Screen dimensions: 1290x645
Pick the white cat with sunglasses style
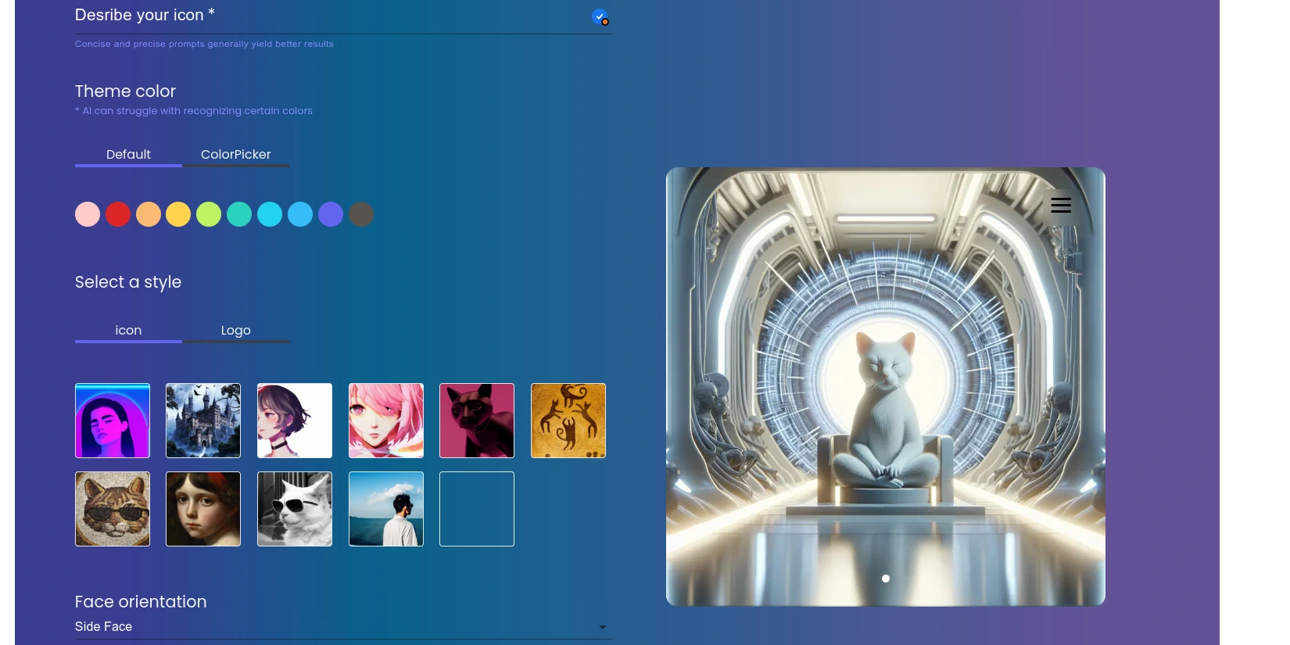(295, 509)
